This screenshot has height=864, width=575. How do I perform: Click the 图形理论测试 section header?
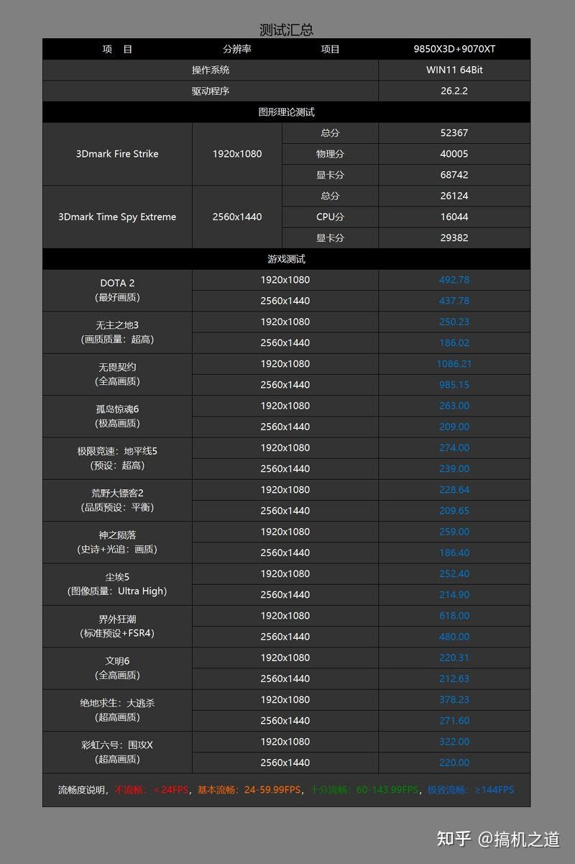pos(286,112)
